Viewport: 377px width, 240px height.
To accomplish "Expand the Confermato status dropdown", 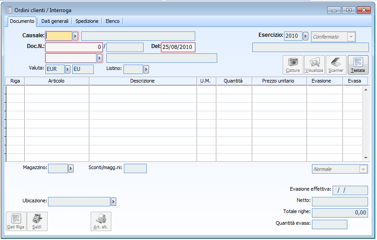I will point(351,37).
